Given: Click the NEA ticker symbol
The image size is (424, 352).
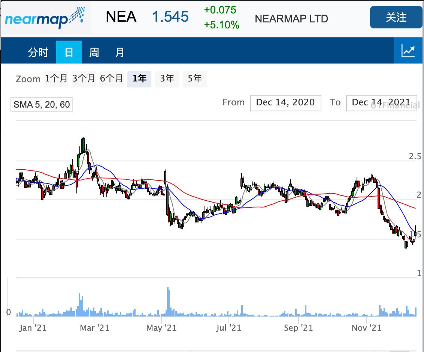Looking at the screenshot, I should tap(121, 17).
